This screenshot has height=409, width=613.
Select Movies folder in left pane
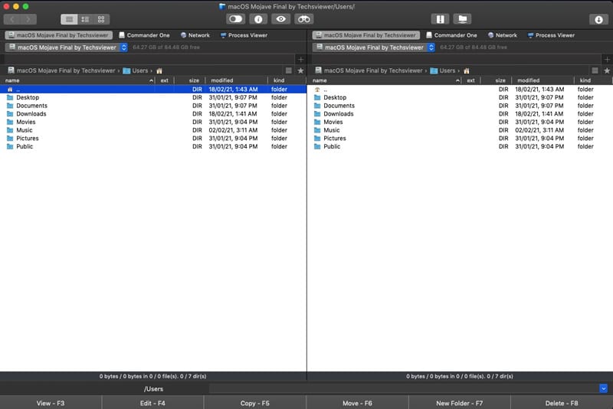[x=153, y=123]
